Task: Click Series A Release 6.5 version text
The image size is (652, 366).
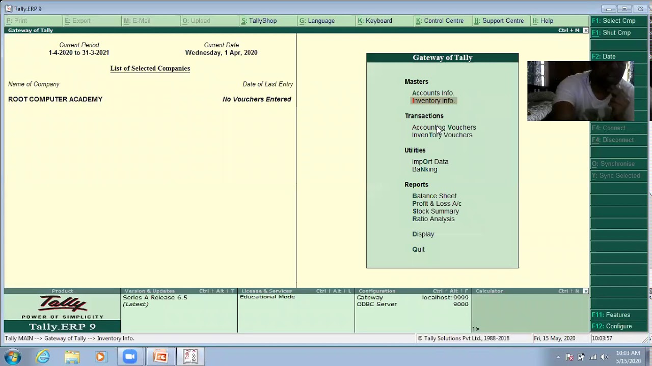Action: tap(155, 297)
